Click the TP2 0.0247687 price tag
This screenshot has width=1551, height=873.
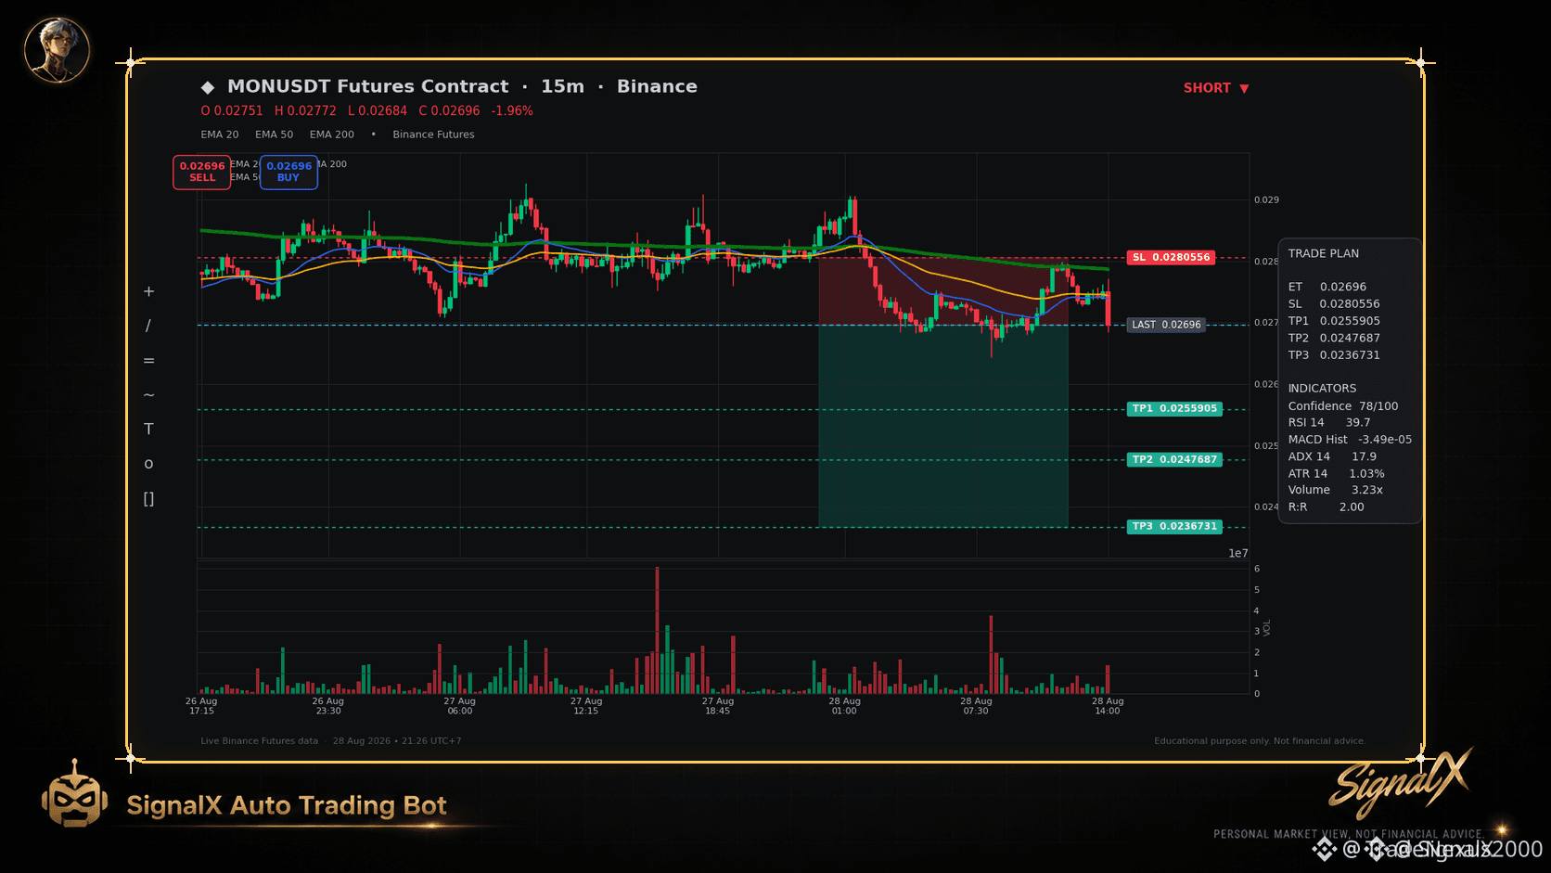click(1174, 459)
